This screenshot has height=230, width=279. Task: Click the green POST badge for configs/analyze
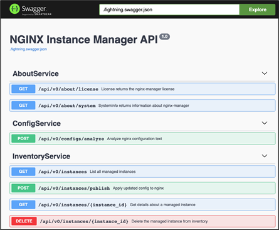click(x=23, y=138)
